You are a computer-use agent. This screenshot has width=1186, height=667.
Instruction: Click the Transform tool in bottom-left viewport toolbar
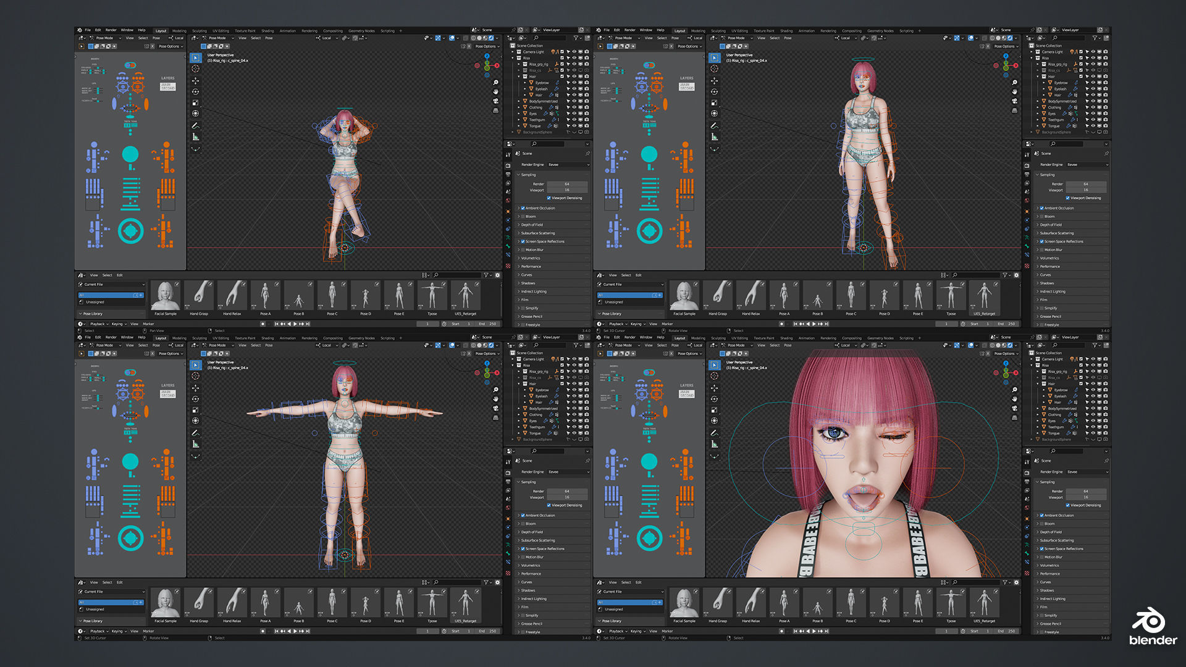click(195, 421)
